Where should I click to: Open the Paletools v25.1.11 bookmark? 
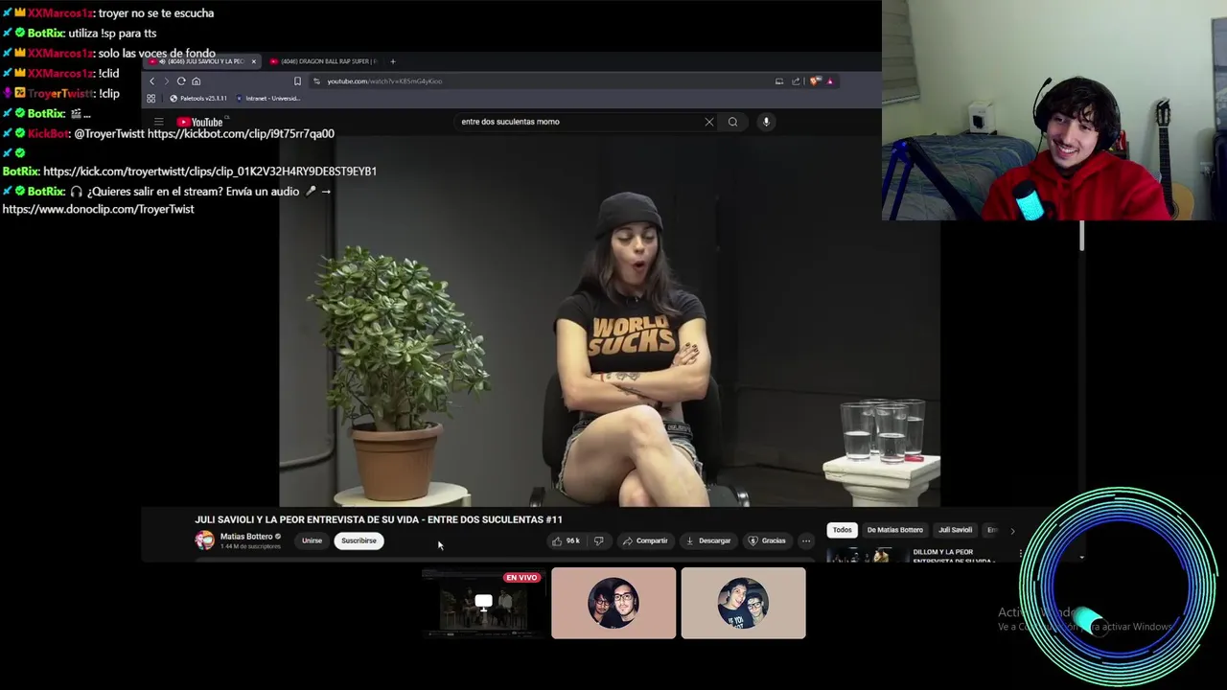[x=198, y=99]
